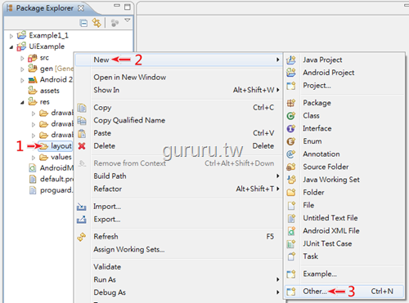Create a new Class
409x303 pixels.
pyautogui.click(x=344, y=116)
